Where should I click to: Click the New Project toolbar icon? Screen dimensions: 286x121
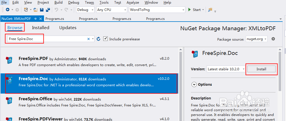[26, 10]
